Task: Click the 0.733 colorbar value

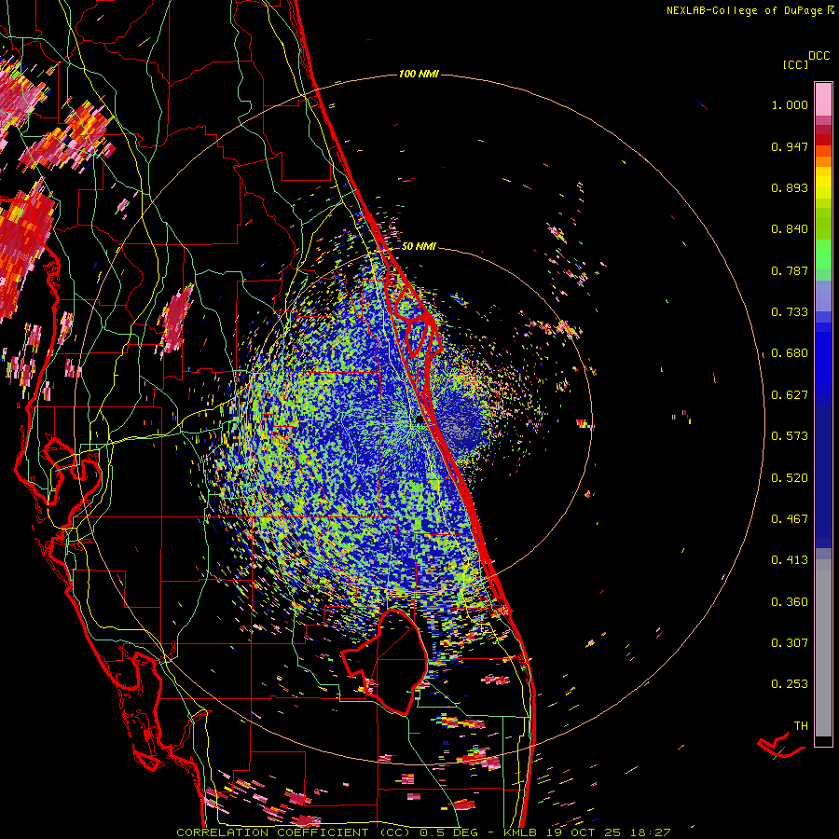Action: pyautogui.click(x=790, y=312)
